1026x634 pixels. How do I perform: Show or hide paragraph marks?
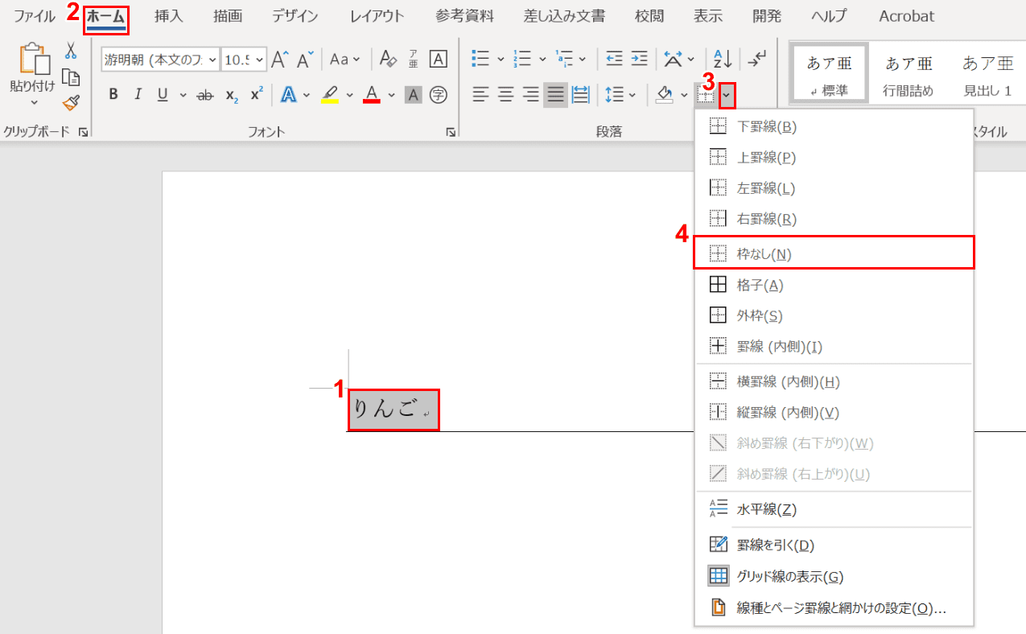pos(757,59)
